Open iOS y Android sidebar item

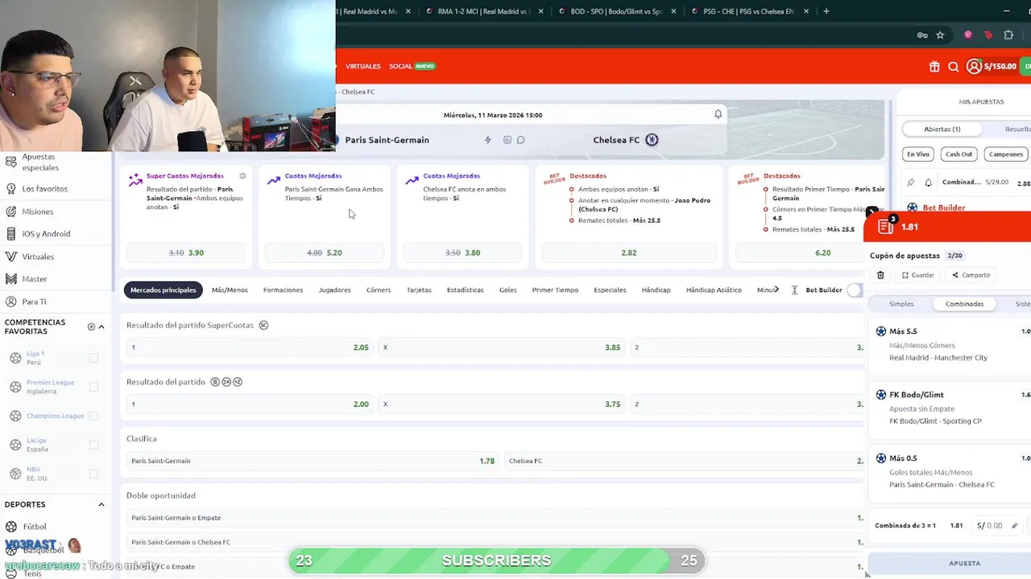coord(46,234)
